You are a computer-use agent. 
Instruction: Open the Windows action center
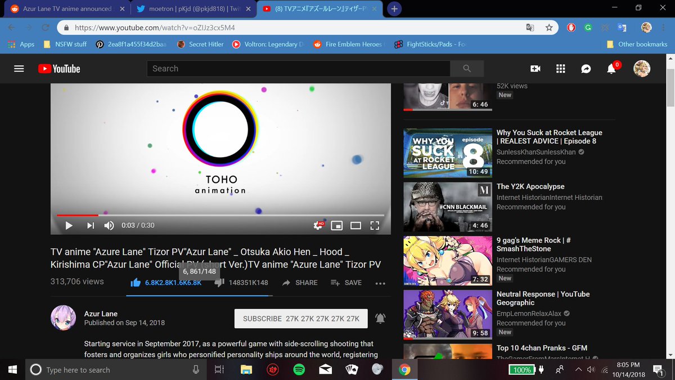(658, 370)
